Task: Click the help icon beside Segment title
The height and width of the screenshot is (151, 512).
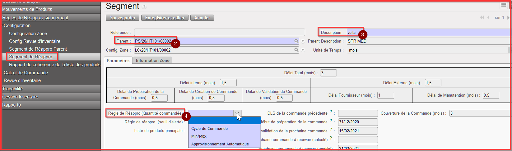Action: click(144, 7)
